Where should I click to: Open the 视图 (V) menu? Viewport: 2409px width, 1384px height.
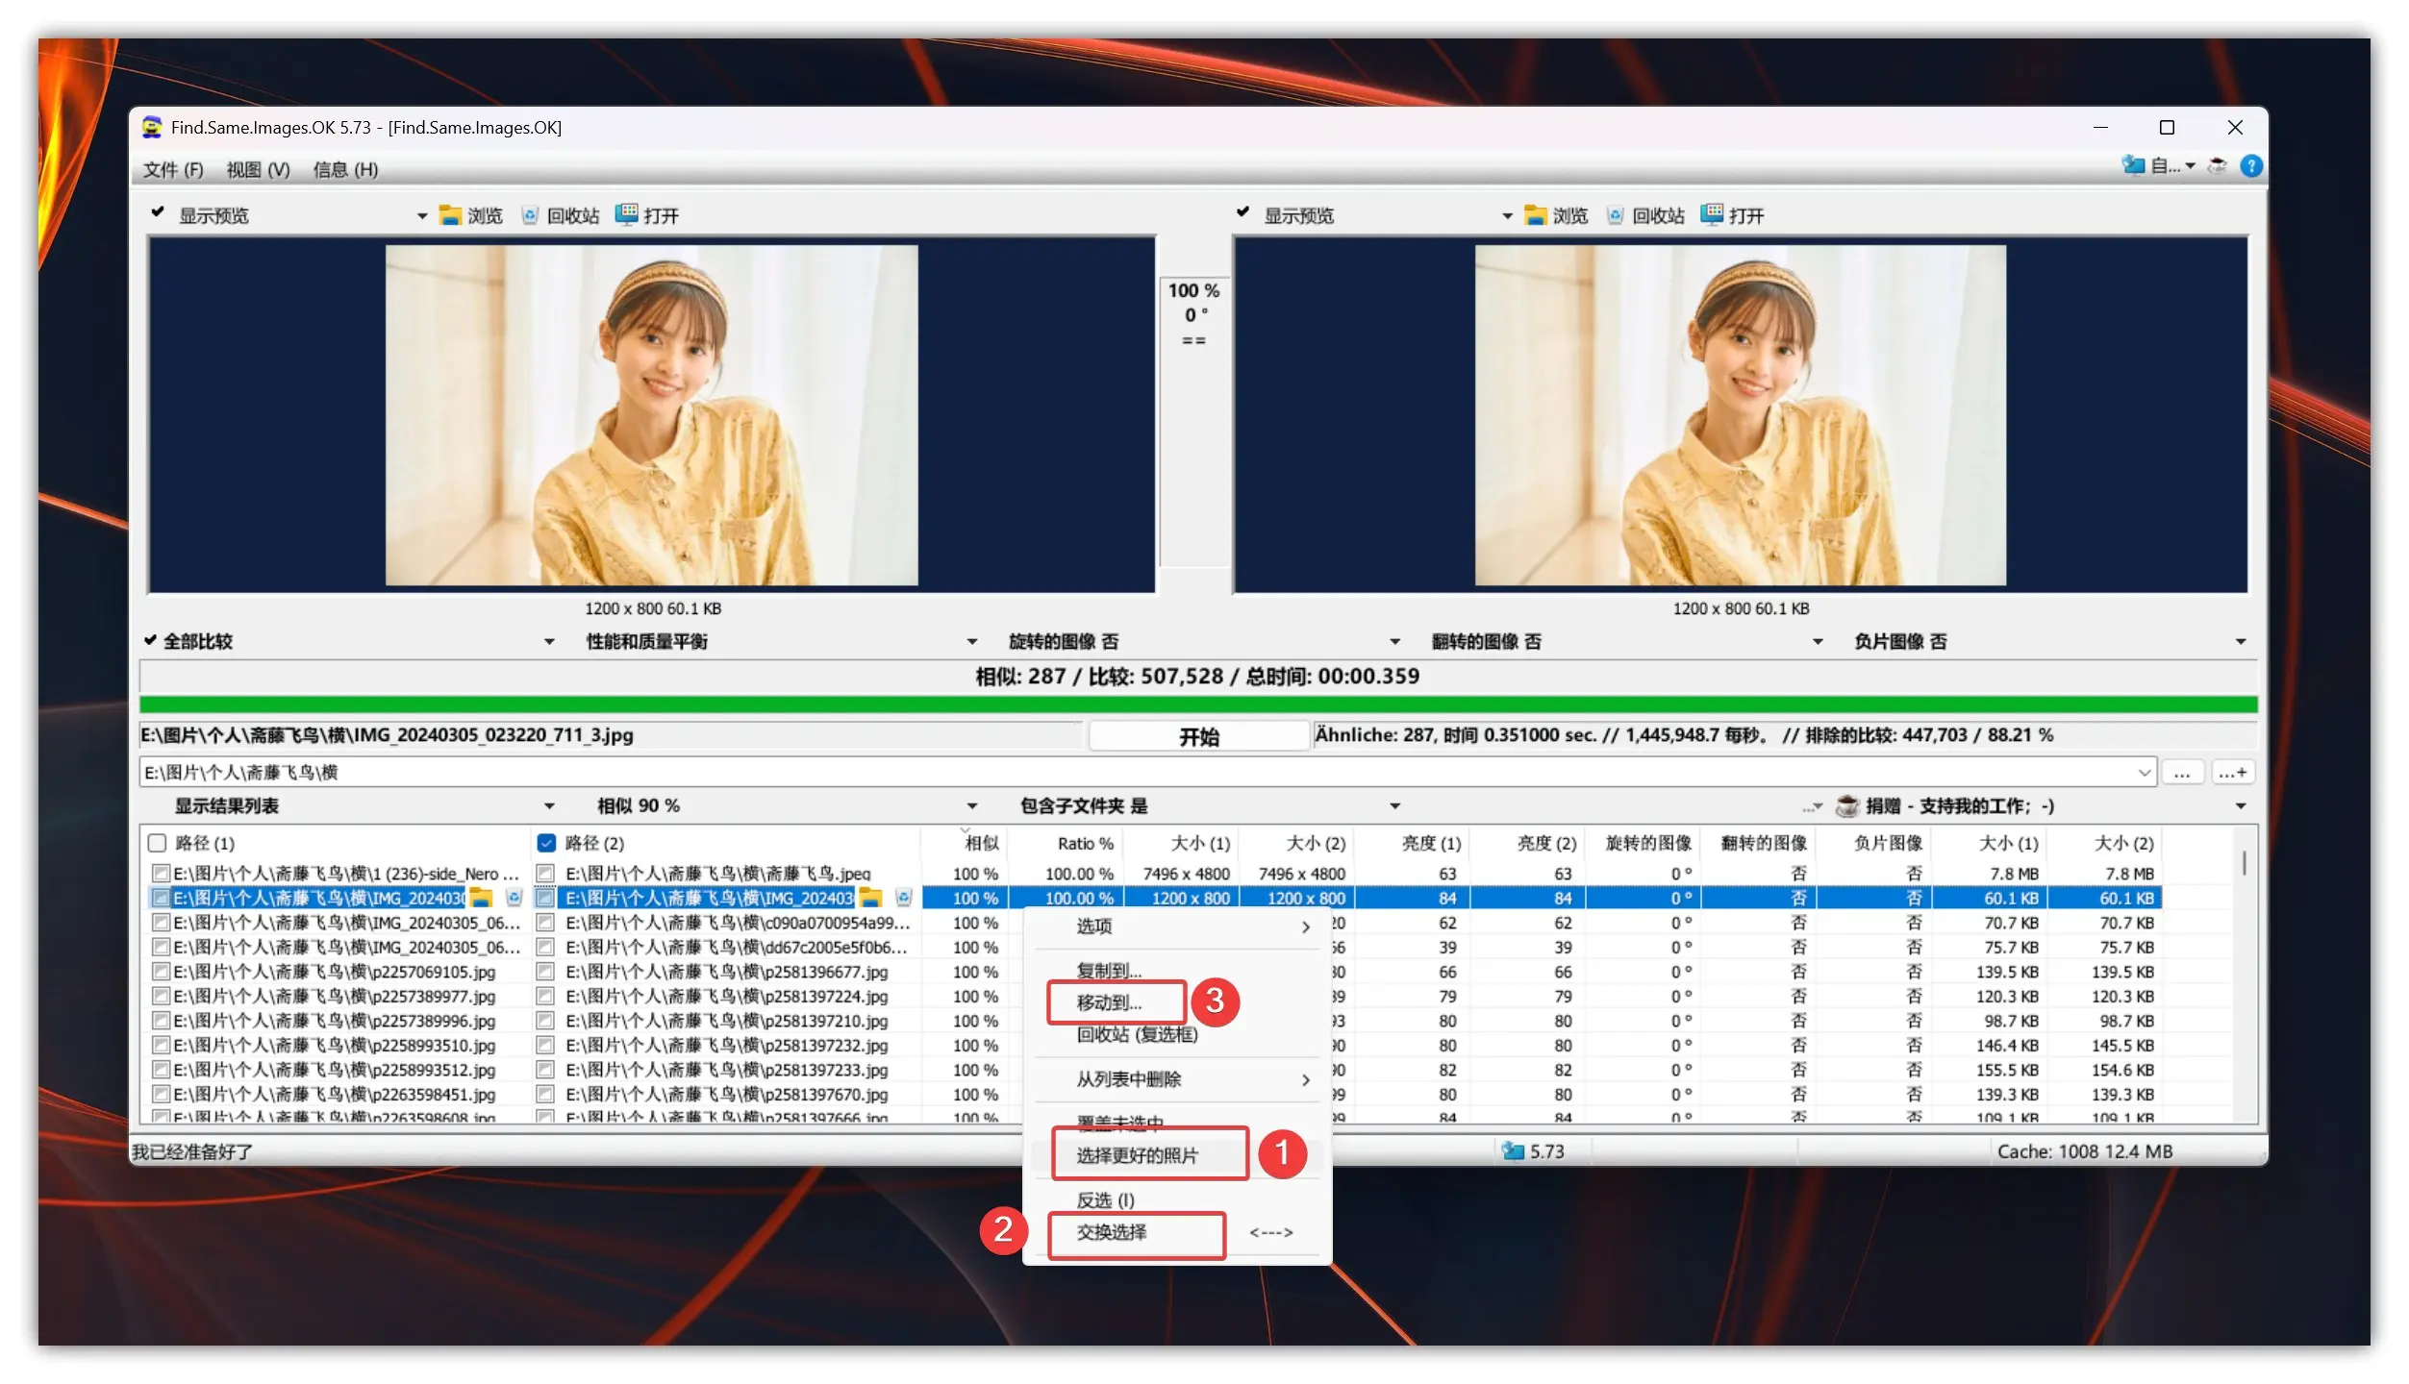tap(259, 169)
